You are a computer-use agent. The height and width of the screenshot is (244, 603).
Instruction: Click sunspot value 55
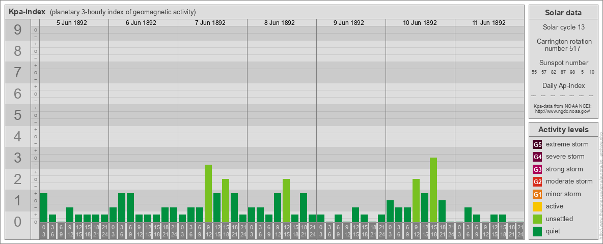point(534,72)
